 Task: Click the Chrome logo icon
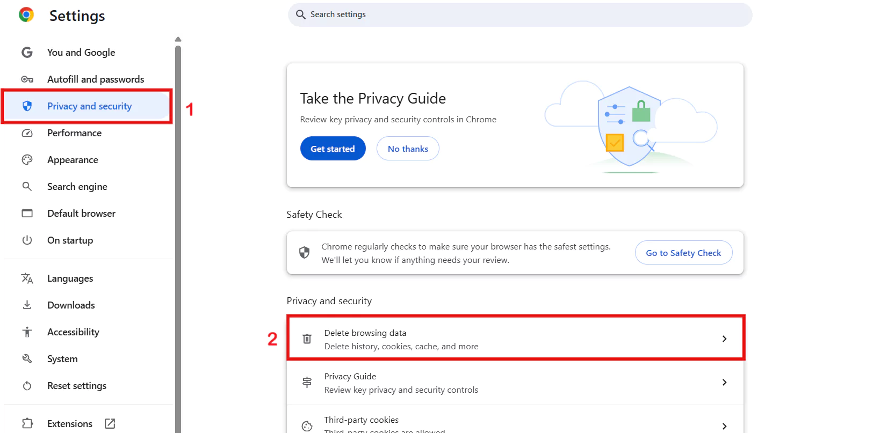tap(26, 15)
